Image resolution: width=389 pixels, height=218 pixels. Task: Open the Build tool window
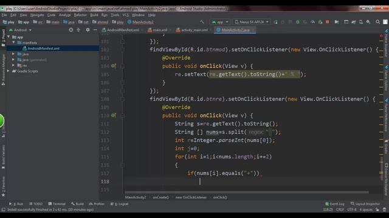tap(77, 204)
